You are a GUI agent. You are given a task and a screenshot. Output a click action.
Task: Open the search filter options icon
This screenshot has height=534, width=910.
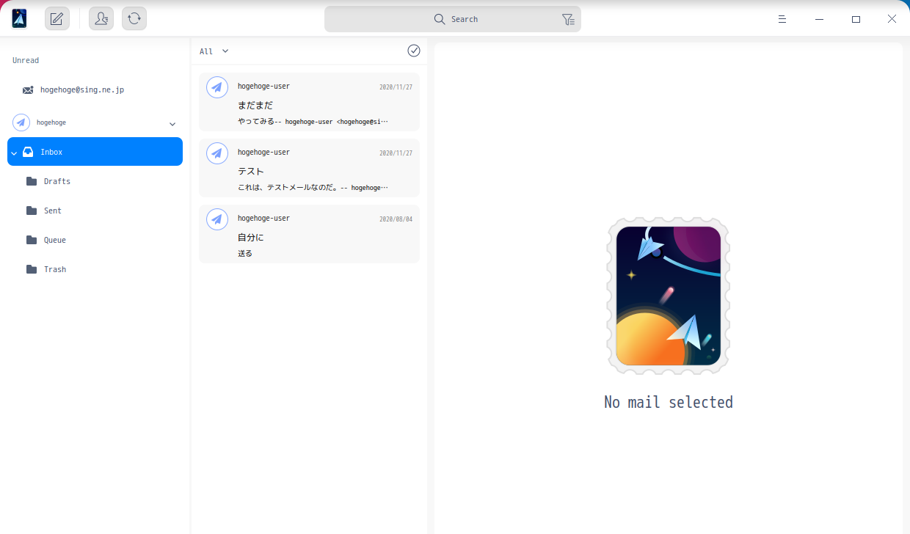point(568,19)
